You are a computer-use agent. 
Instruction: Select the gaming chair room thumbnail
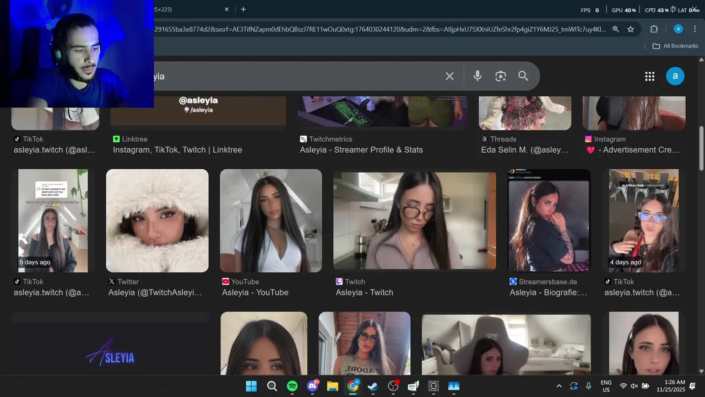pyautogui.click(x=506, y=345)
